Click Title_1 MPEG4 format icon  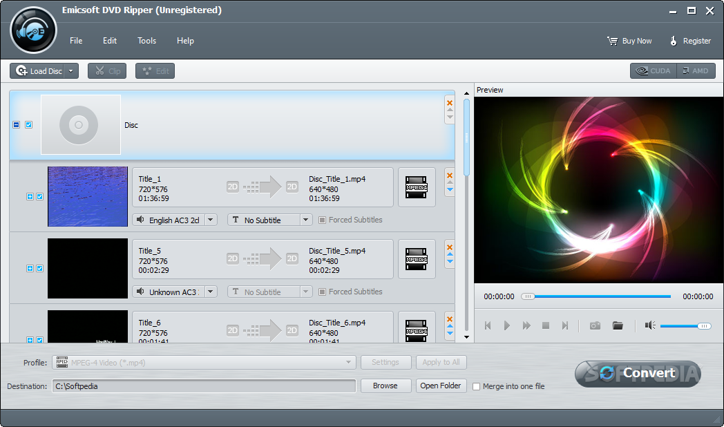(x=417, y=187)
